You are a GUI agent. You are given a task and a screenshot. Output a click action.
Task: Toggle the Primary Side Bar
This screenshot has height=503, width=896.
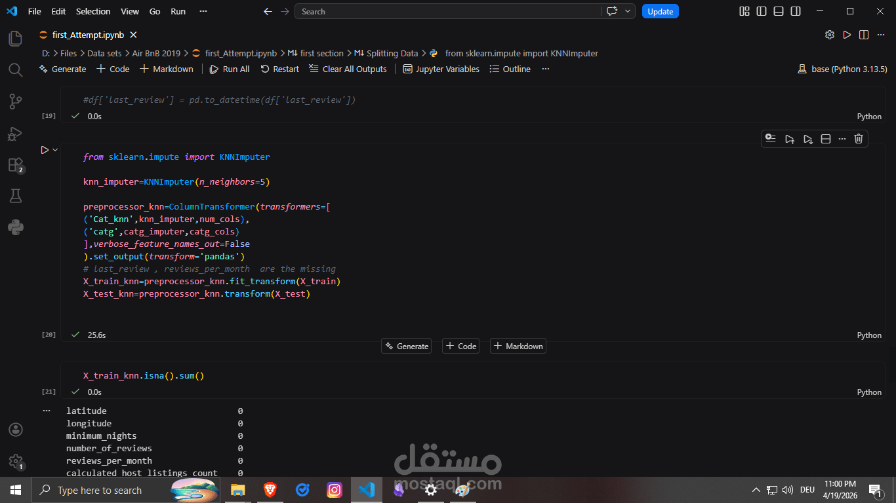(762, 11)
